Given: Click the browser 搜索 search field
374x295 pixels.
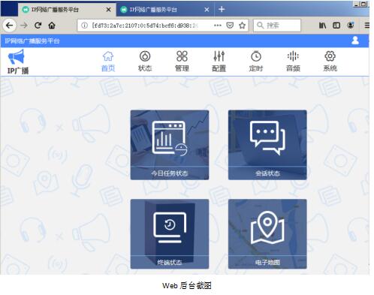Looking at the screenshot, I should tap(277, 26).
